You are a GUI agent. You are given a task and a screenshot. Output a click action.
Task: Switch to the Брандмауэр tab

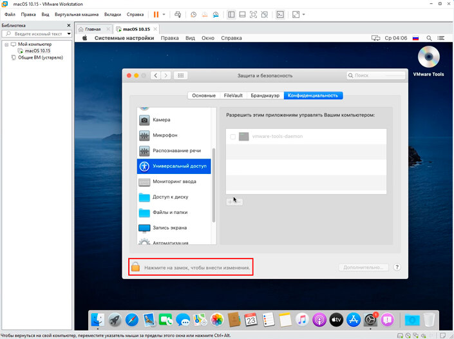265,95
